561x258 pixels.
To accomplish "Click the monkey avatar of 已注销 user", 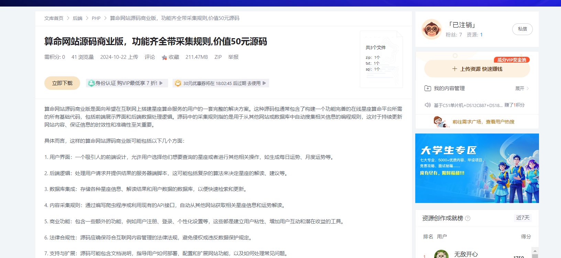I will tap(431, 29).
